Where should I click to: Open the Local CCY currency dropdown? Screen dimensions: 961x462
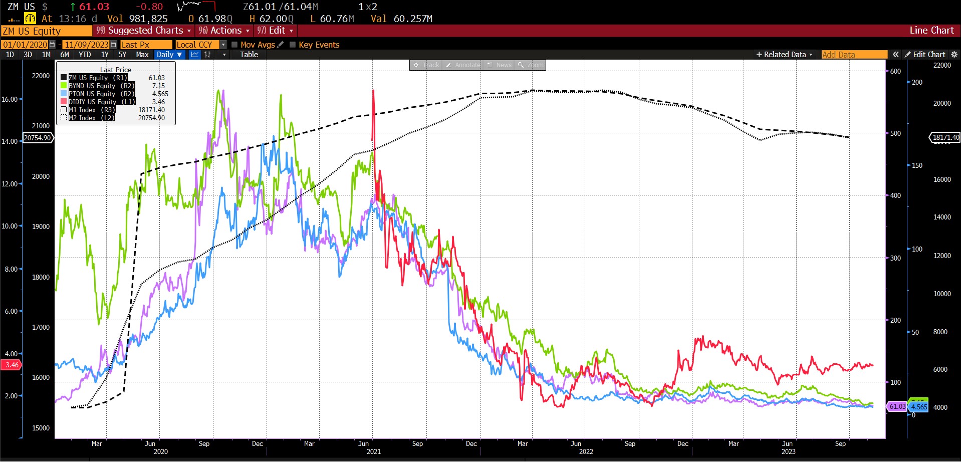223,45
